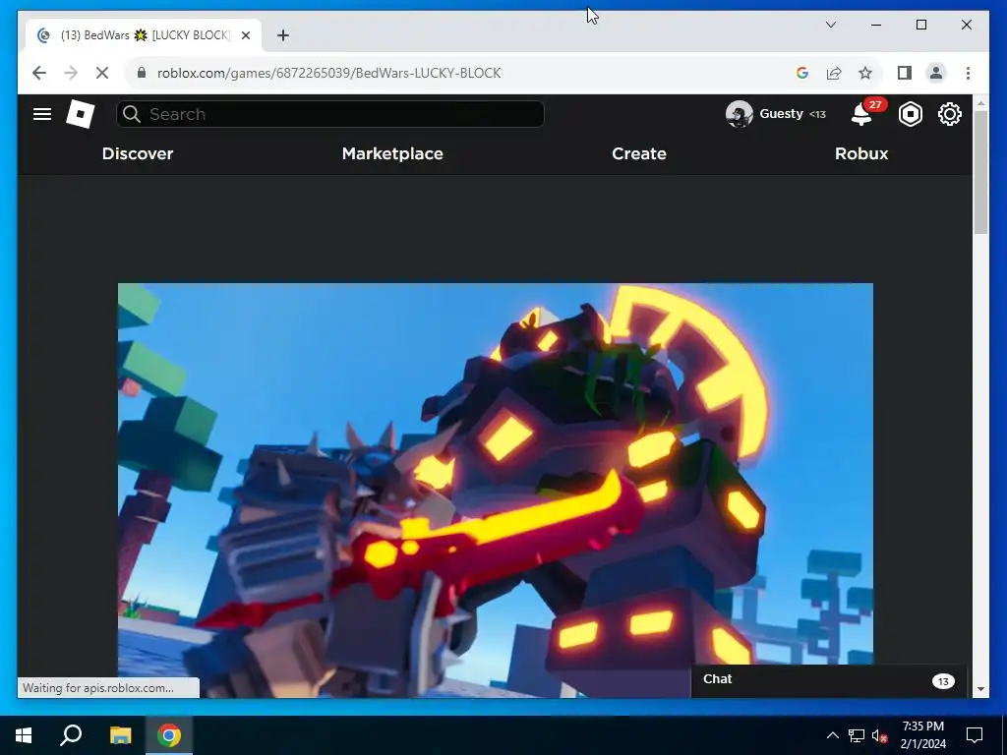Open the clock showing 7:35 PM
Image resolution: width=1007 pixels, height=755 pixels.
[x=922, y=735]
